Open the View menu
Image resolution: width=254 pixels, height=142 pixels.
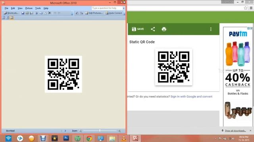click(x=20, y=8)
